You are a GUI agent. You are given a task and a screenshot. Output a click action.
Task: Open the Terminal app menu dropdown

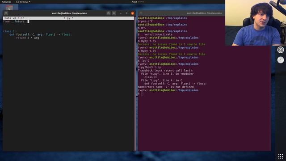point(23,2)
